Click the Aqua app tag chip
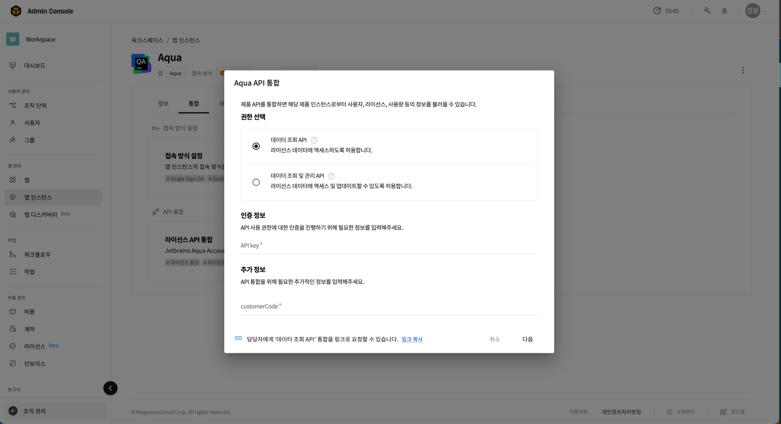781x424 pixels. tap(175, 73)
